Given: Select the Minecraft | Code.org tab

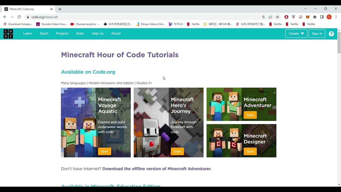Looking at the screenshot, I should pos(29,9).
